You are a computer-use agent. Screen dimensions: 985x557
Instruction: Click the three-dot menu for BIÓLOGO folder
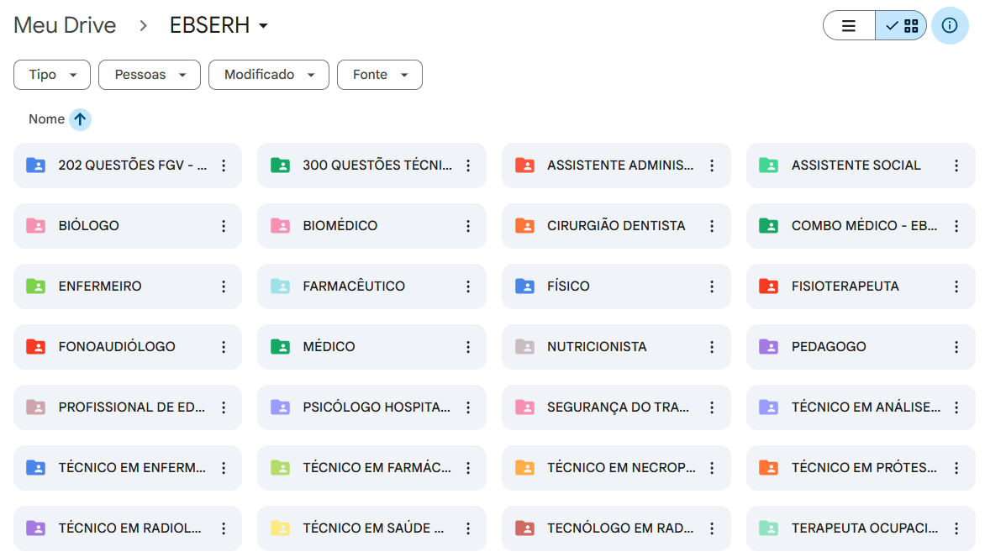pos(224,226)
